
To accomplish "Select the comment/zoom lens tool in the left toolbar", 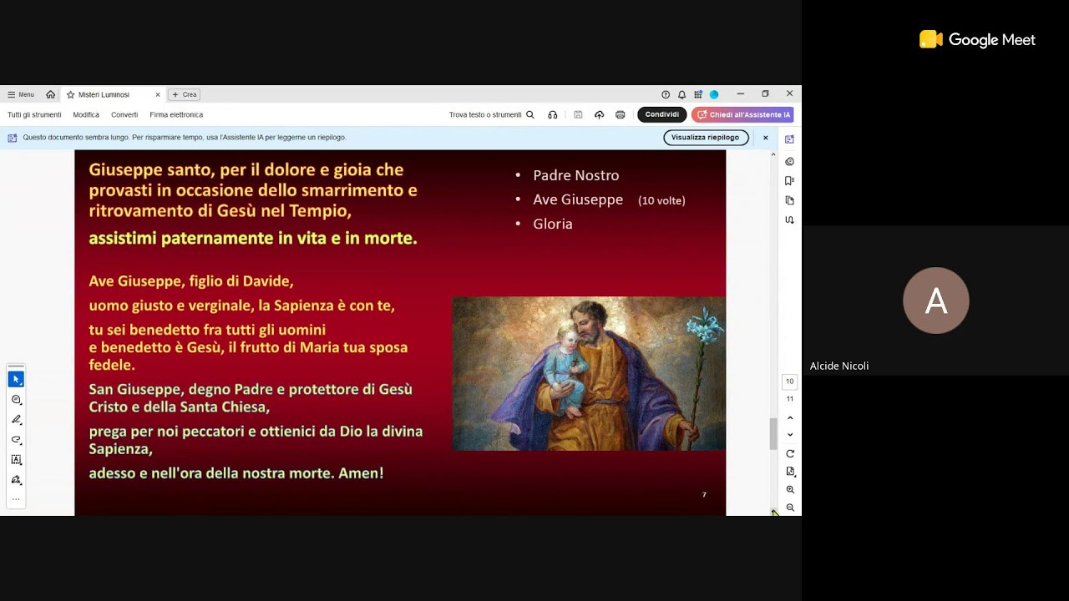I will pyautogui.click(x=16, y=400).
